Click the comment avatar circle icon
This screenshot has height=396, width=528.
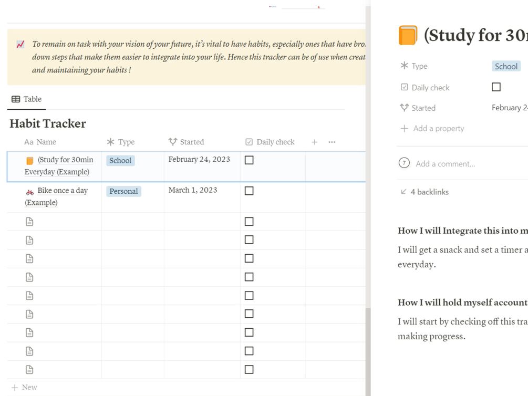coord(403,163)
